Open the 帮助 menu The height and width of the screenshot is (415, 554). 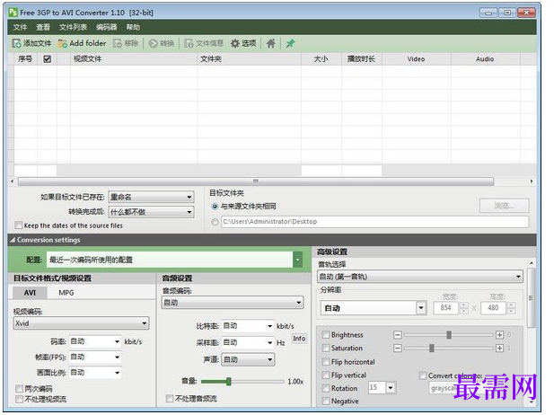(x=133, y=27)
